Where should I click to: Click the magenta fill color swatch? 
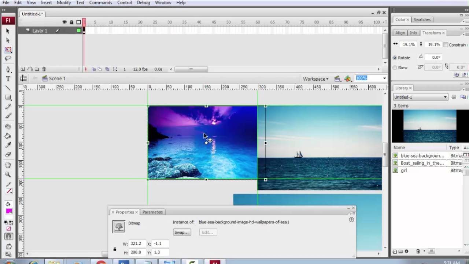pyautogui.click(x=8, y=211)
